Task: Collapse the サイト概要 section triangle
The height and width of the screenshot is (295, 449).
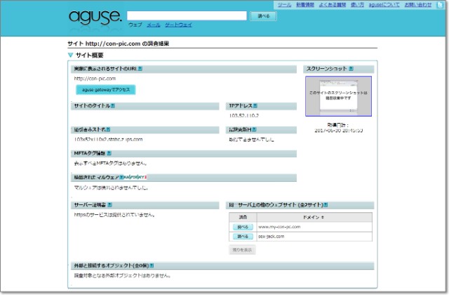Action: point(71,55)
